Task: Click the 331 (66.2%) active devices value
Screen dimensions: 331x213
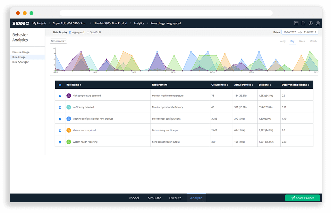Action: [x=240, y=107]
